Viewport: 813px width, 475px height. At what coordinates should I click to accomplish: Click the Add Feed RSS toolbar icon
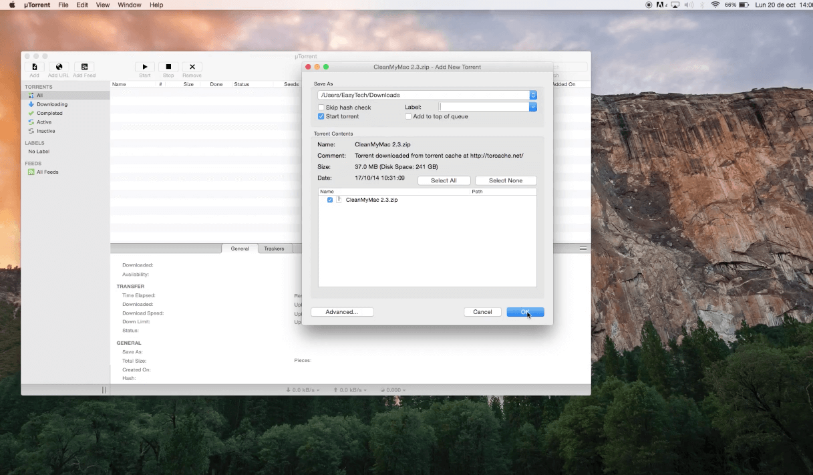coord(84,67)
